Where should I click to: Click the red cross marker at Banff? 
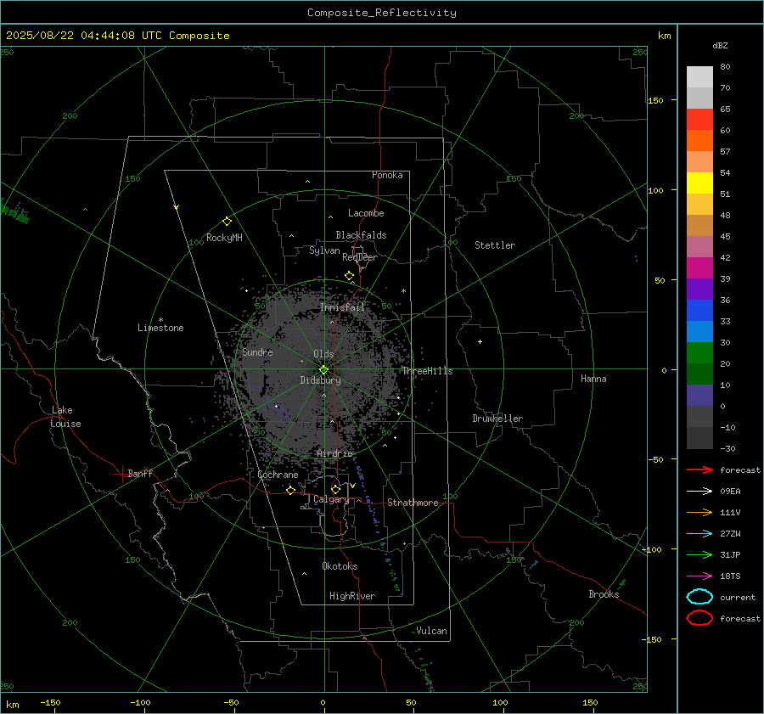121,474
